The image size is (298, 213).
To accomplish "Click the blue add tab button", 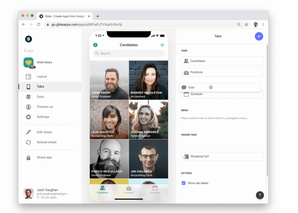I will pyautogui.click(x=259, y=36).
